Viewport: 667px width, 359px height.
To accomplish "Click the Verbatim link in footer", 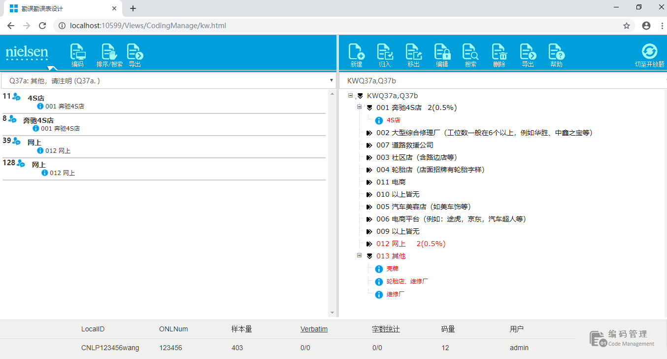I will [x=314, y=329].
